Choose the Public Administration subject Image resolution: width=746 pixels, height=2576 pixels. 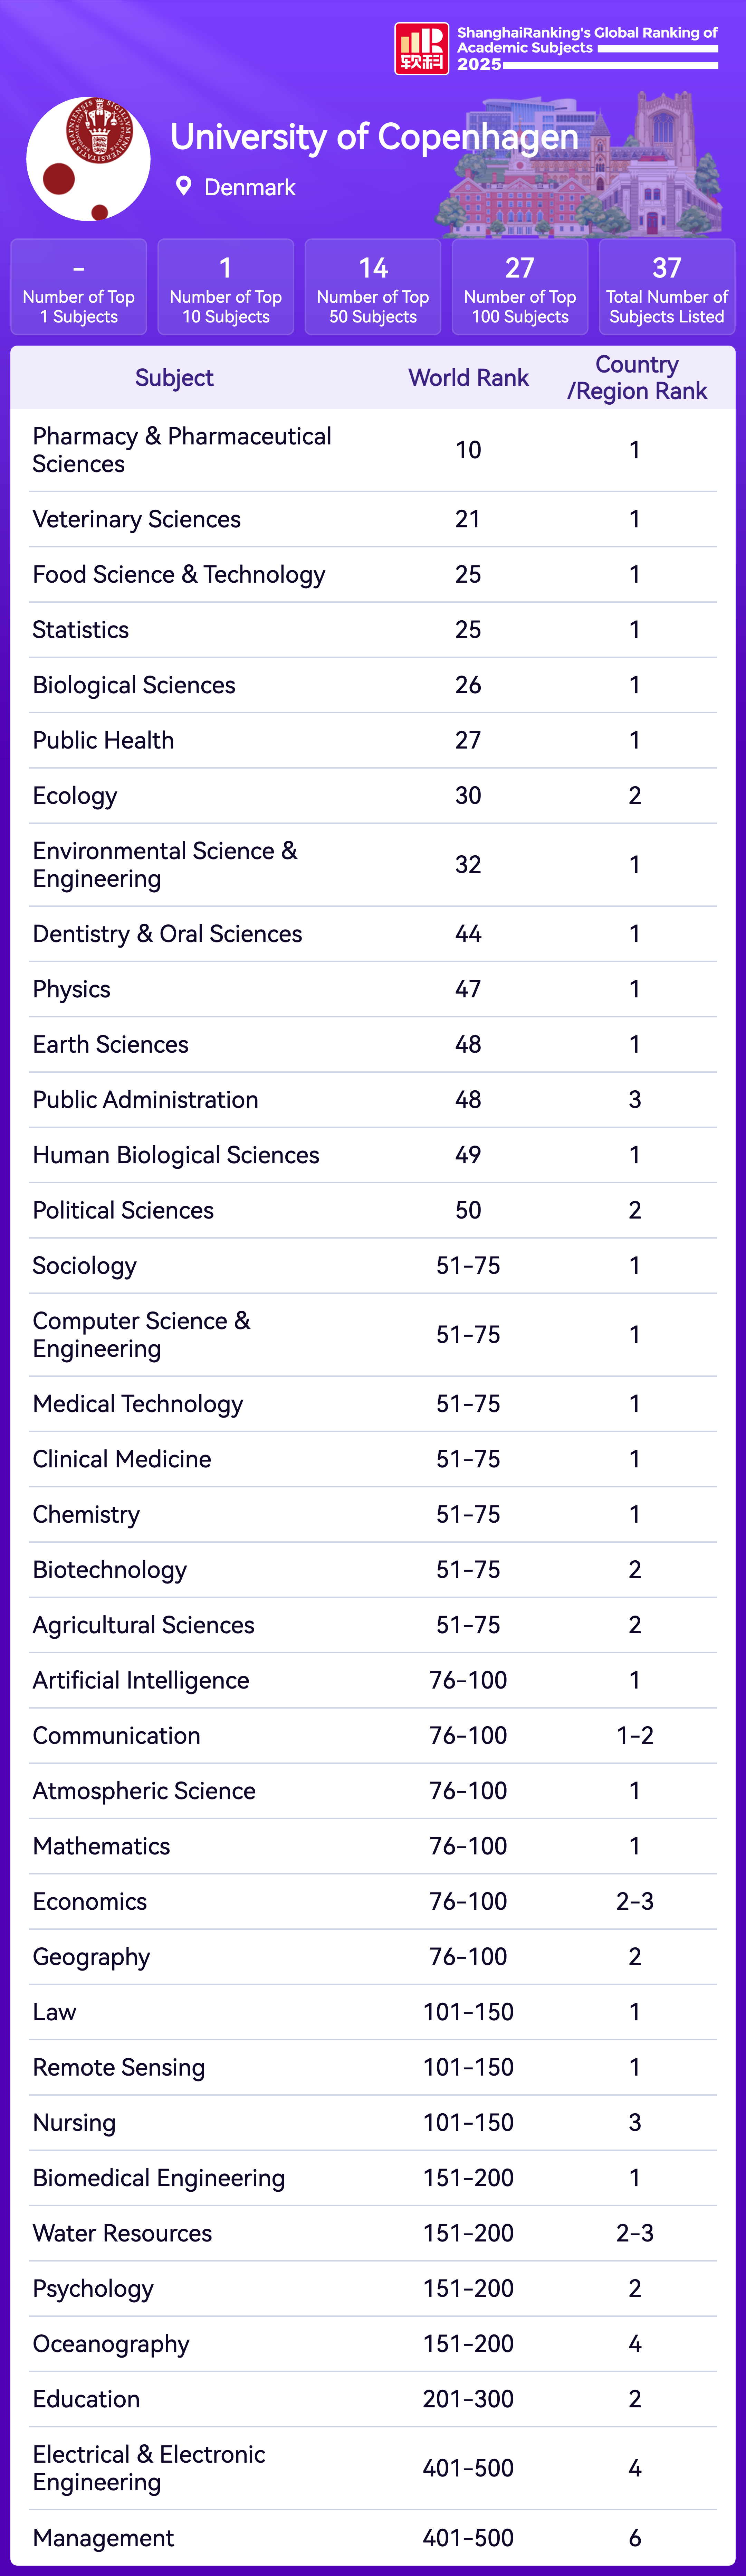(146, 1099)
